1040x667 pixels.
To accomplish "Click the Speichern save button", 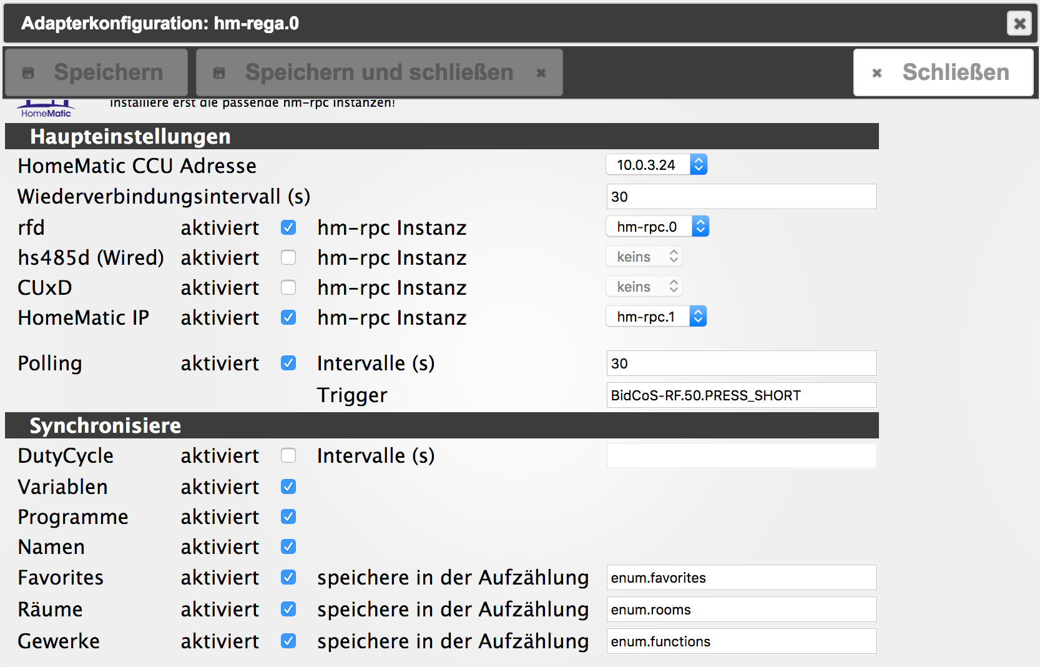I will click(x=97, y=72).
